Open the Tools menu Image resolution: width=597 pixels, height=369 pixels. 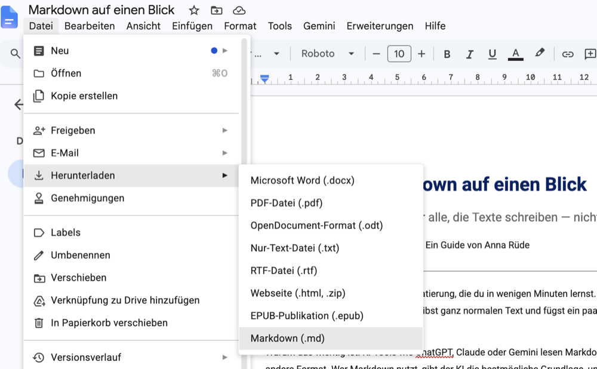pos(280,26)
